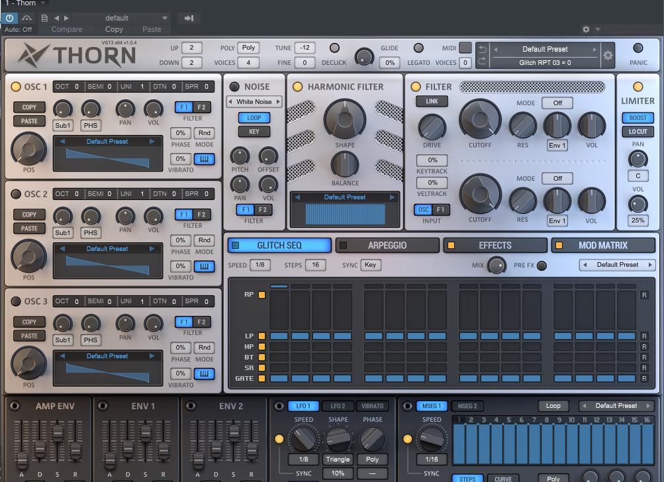
Task: Adjust harmonic filter SHAPE knob
Action: 345,119
